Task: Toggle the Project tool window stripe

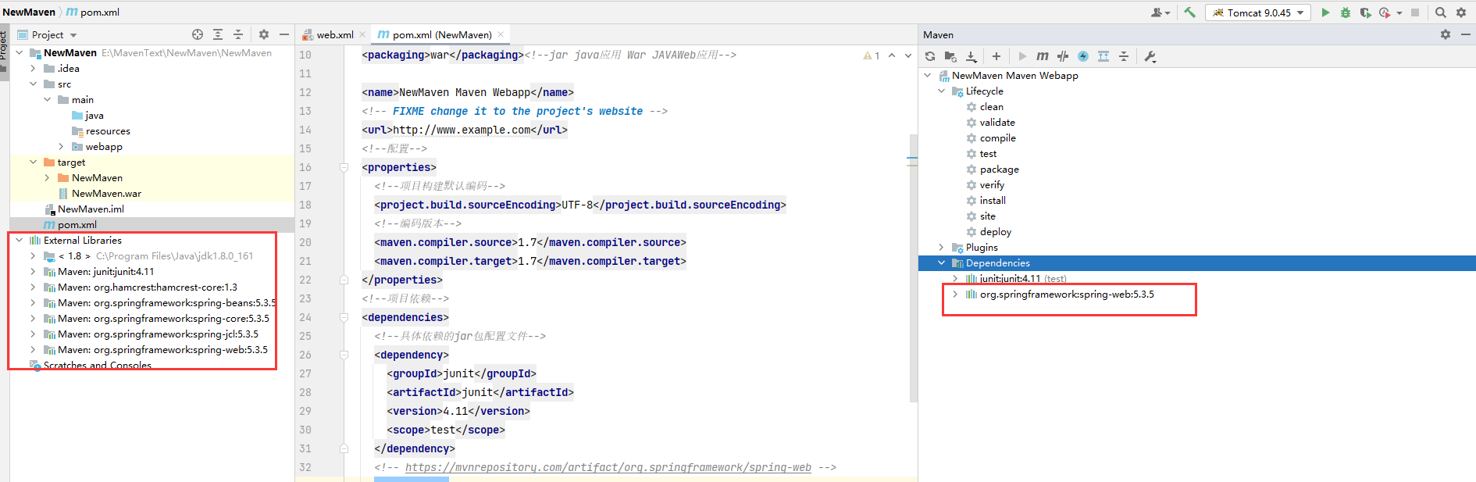Action: 4,47
